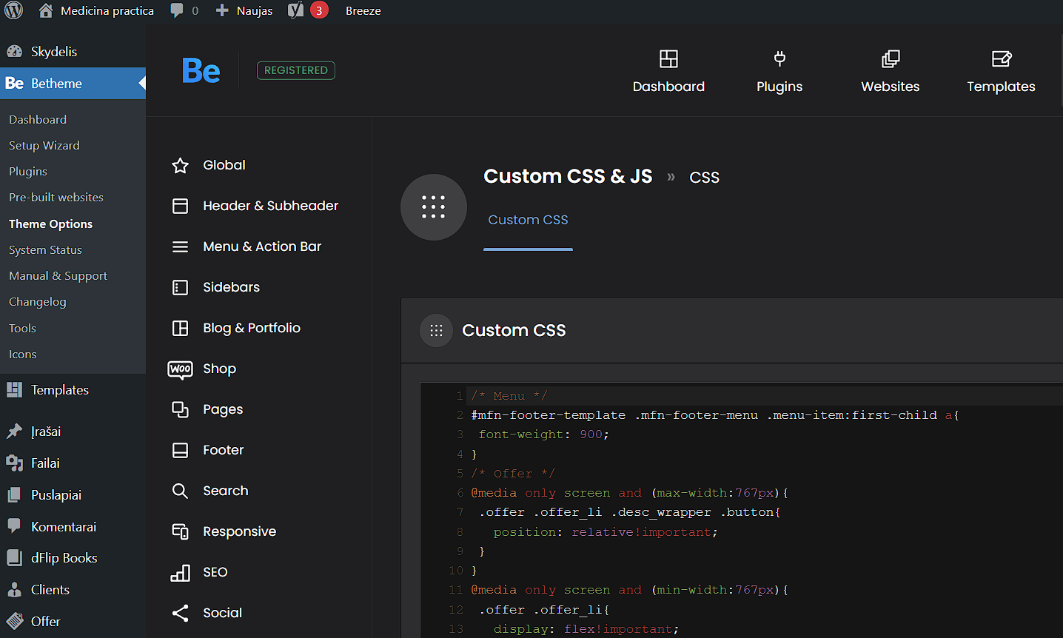This screenshot has height=638, width=1063.
Task: Click the Websites stacked pages icon
Action: pyautogui.click(x=891, y=58)
